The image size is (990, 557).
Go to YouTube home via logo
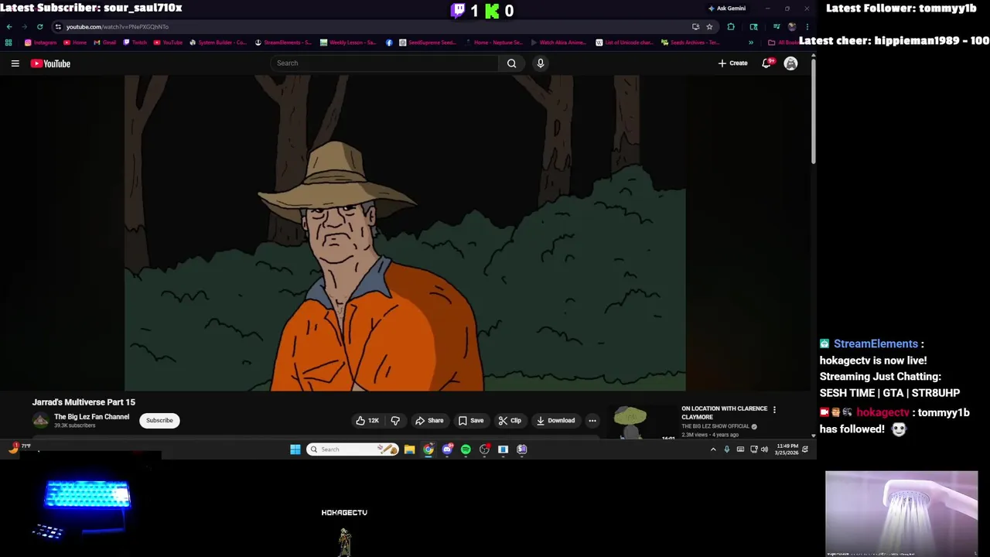(x=50, y=63)
